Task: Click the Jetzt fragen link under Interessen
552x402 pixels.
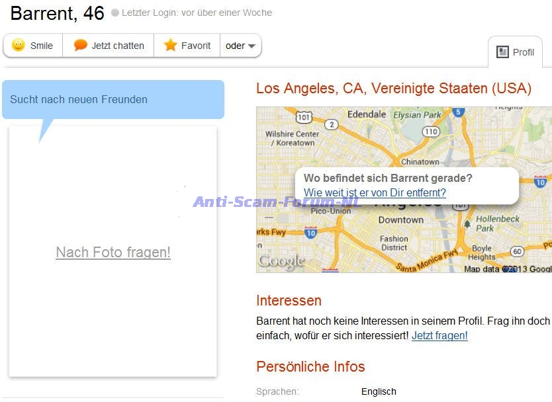Action: [439, 335]
